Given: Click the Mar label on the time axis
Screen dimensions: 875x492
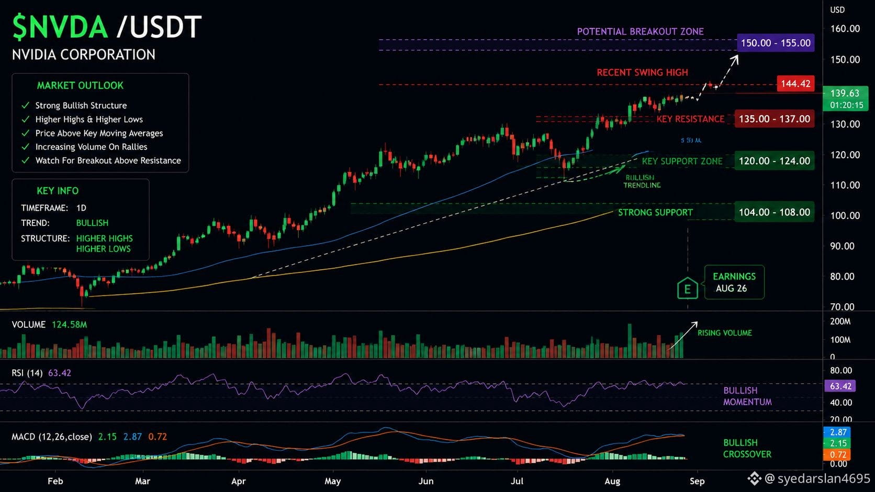Looking at the screenshot, I should pos(142,481).
